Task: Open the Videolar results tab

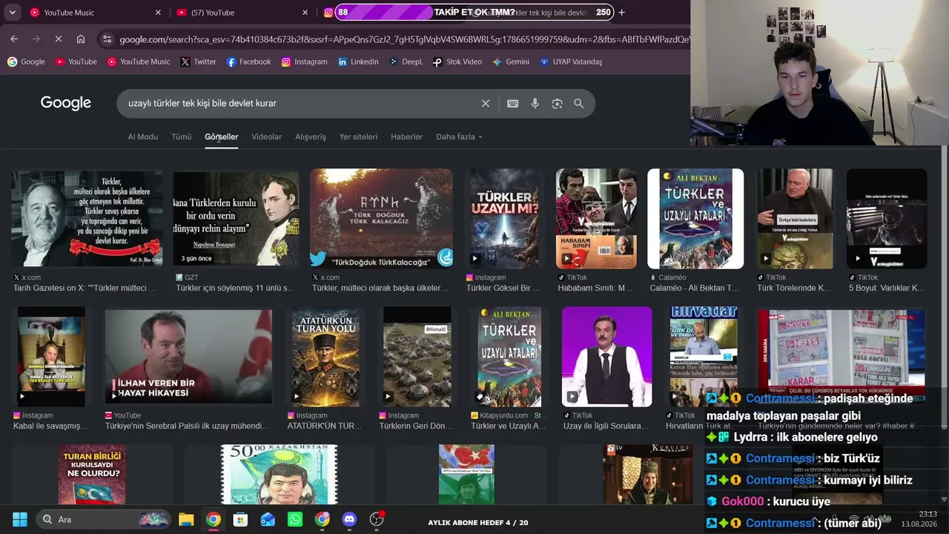Action: (267, 137)
